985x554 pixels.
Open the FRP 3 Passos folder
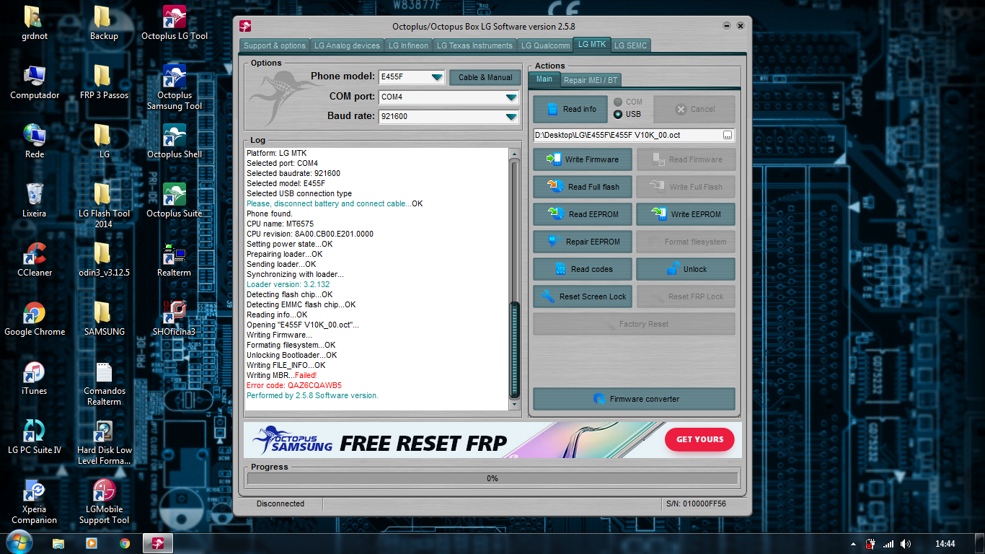point(104,82)
